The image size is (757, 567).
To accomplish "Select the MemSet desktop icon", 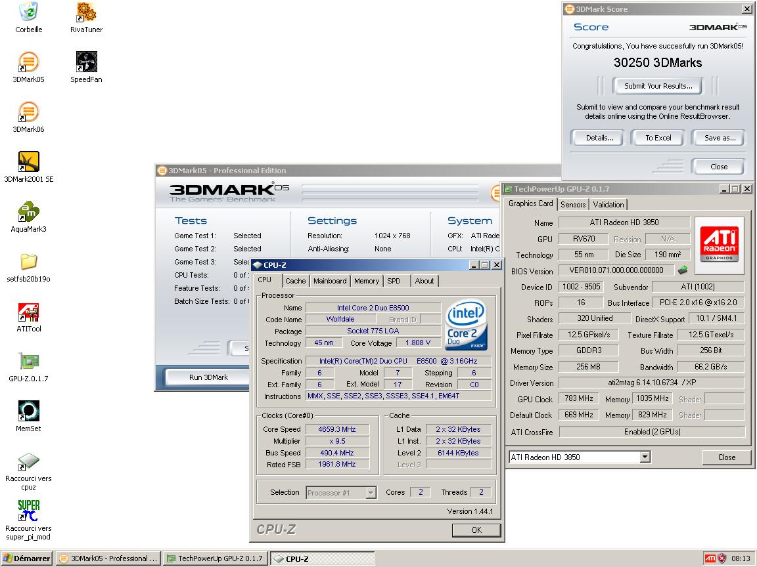I will pos(28,411).
